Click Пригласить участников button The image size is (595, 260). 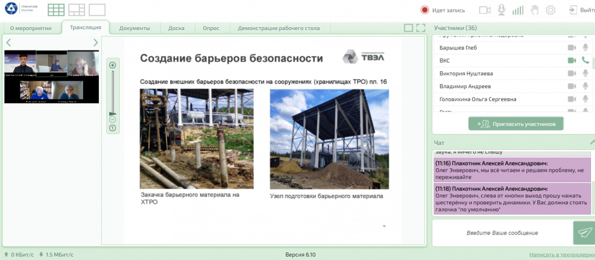tap(516, 124)
